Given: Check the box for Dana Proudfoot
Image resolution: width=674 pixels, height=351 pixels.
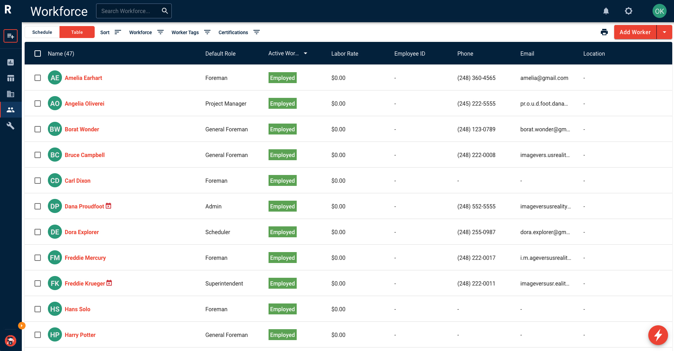Looking at the screenshot, I should 38,206.
